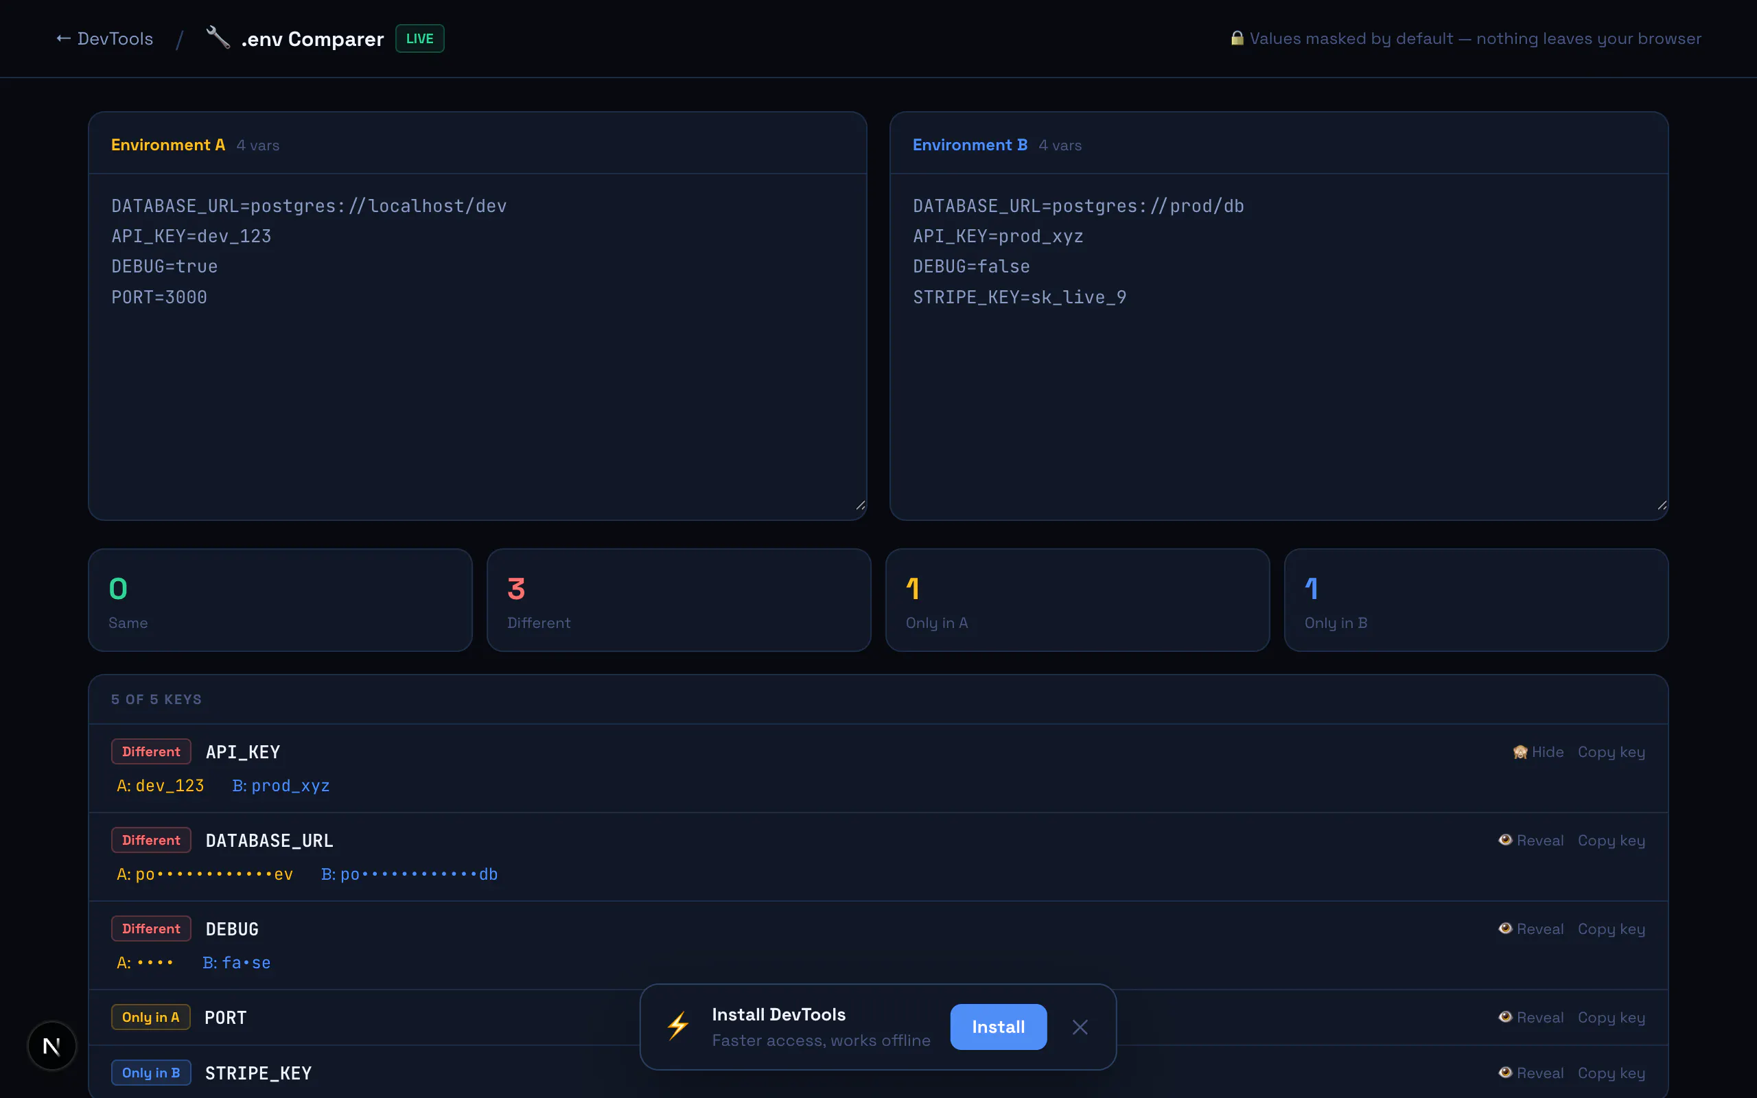Click into the Environment A textarea
Image resolution: width=1757 pixels, height=1098 pixels.
pyautogui.click(x=478, y=347)
